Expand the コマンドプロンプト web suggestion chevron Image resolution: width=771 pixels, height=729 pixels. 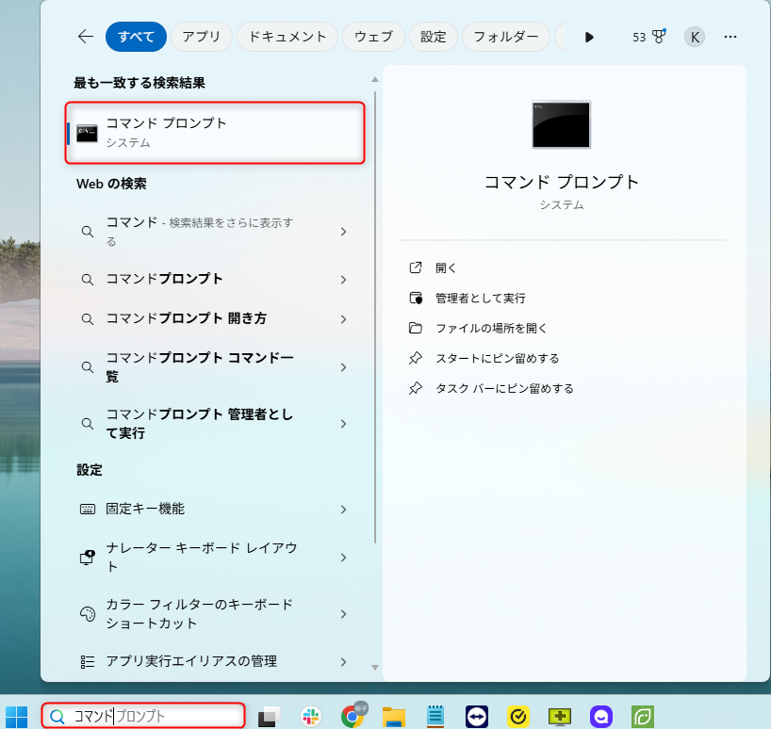pyautogui.click(x=343, y=280)
